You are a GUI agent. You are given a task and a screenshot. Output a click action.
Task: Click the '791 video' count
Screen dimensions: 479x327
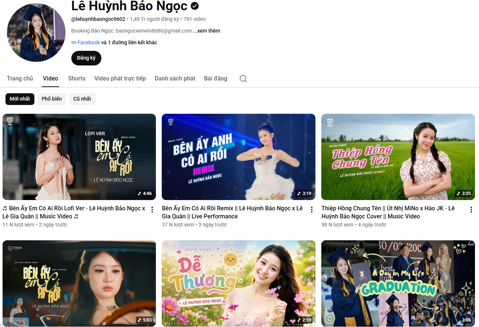(195, 19)
